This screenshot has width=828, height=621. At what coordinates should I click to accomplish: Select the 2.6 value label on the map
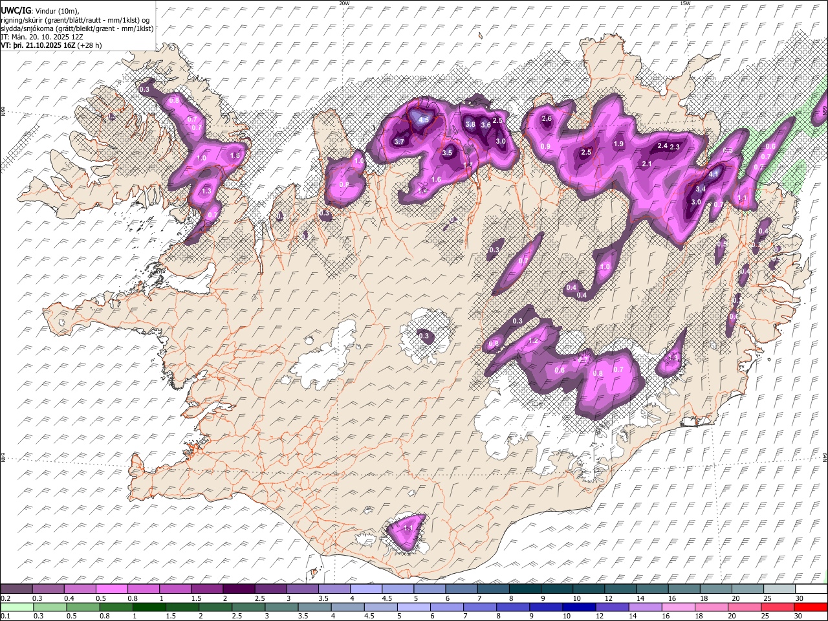(x=547, y=118)
